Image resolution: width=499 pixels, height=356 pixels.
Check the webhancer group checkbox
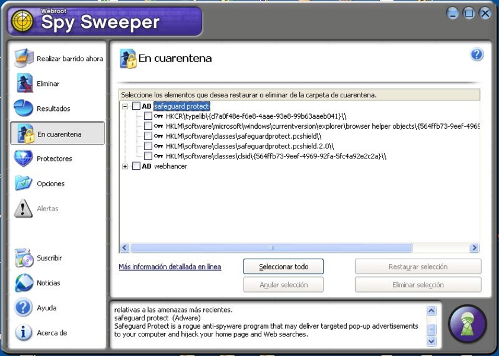[136, 166]
